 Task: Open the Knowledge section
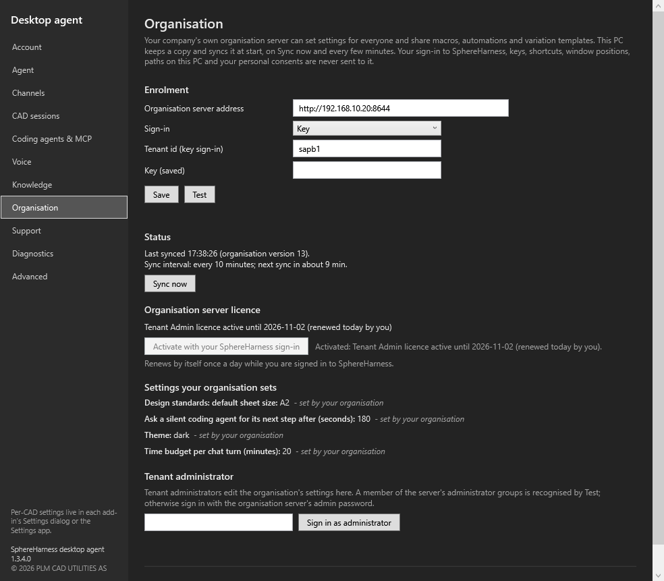click(x=64, y=185)
